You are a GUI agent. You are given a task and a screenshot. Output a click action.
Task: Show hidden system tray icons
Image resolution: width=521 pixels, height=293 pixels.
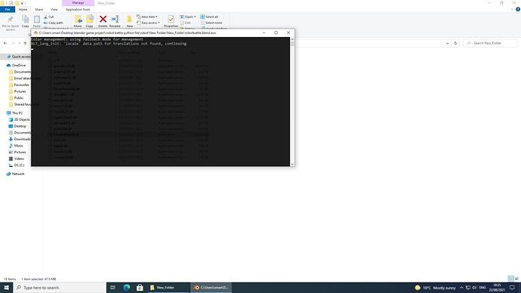point(461,288)
